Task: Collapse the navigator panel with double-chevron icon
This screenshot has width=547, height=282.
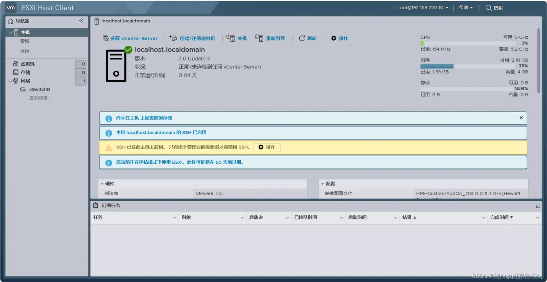Action: tap(81, 20)
